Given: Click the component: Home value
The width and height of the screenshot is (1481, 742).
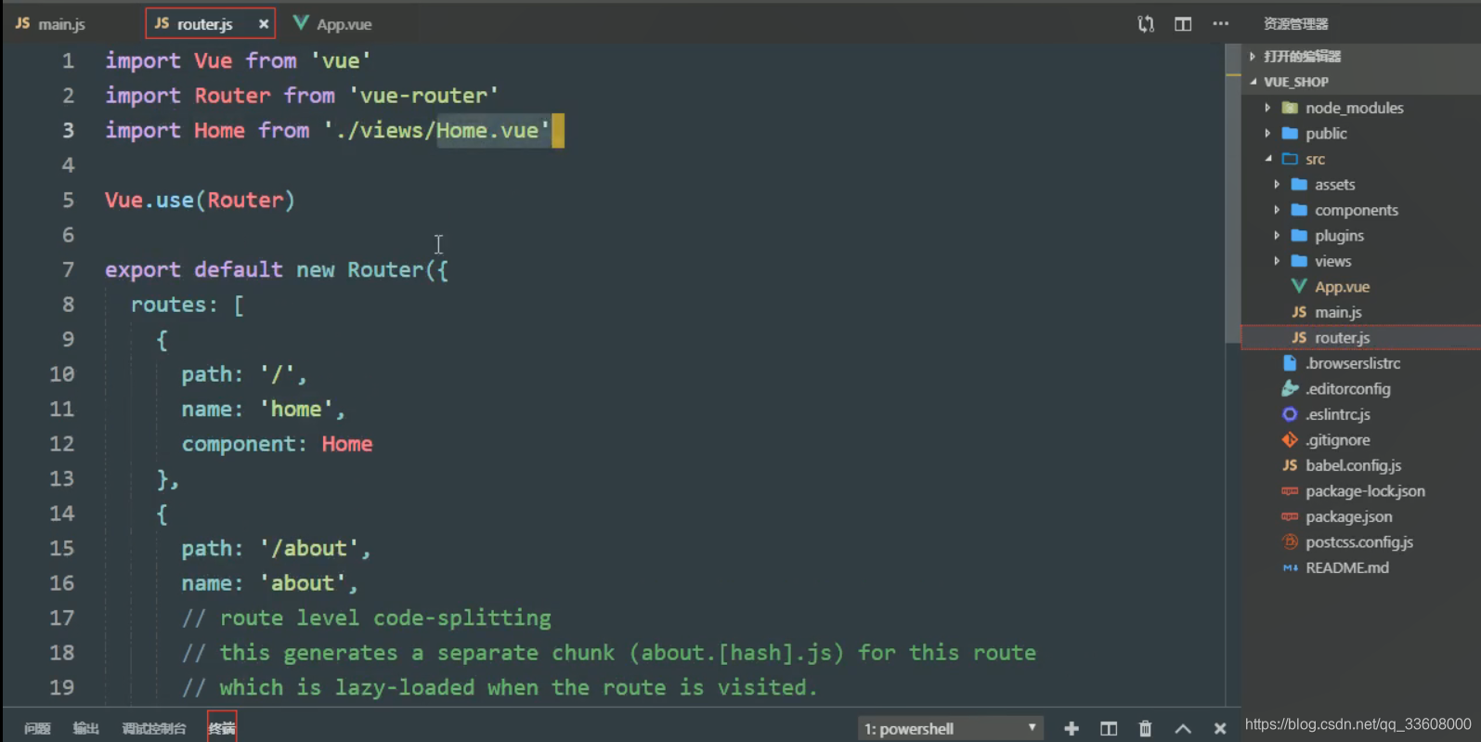Looking at the screenshot, I should click(347, 444).
